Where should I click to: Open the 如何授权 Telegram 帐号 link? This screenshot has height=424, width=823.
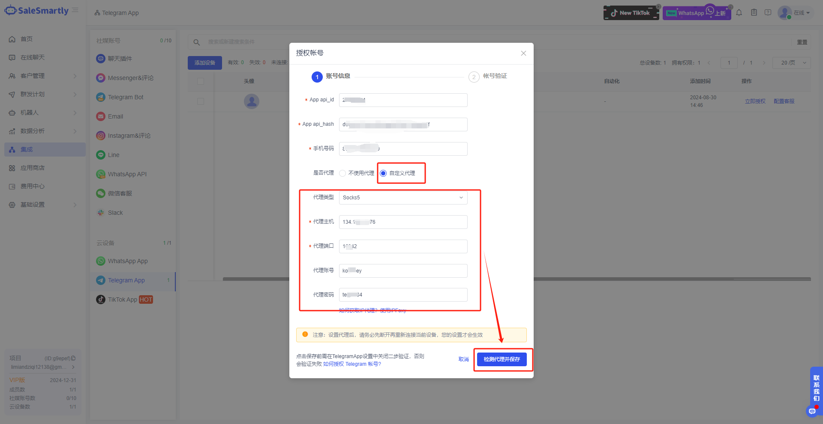[x=351, y=364]
